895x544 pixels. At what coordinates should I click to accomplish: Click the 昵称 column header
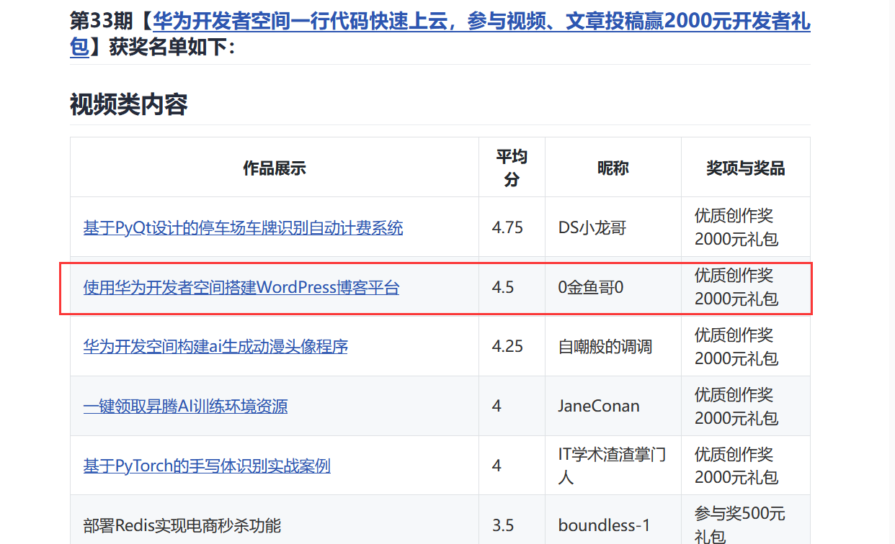[613, 168]
